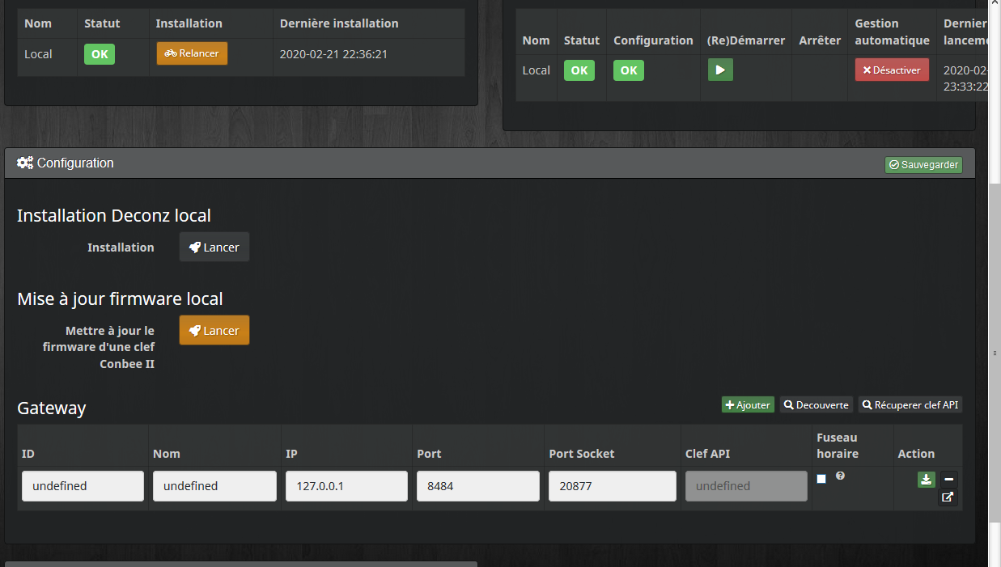The height and width of the screenshot is (567, 1001).
Task: Click the Port Socket column header
Action: 582,454
